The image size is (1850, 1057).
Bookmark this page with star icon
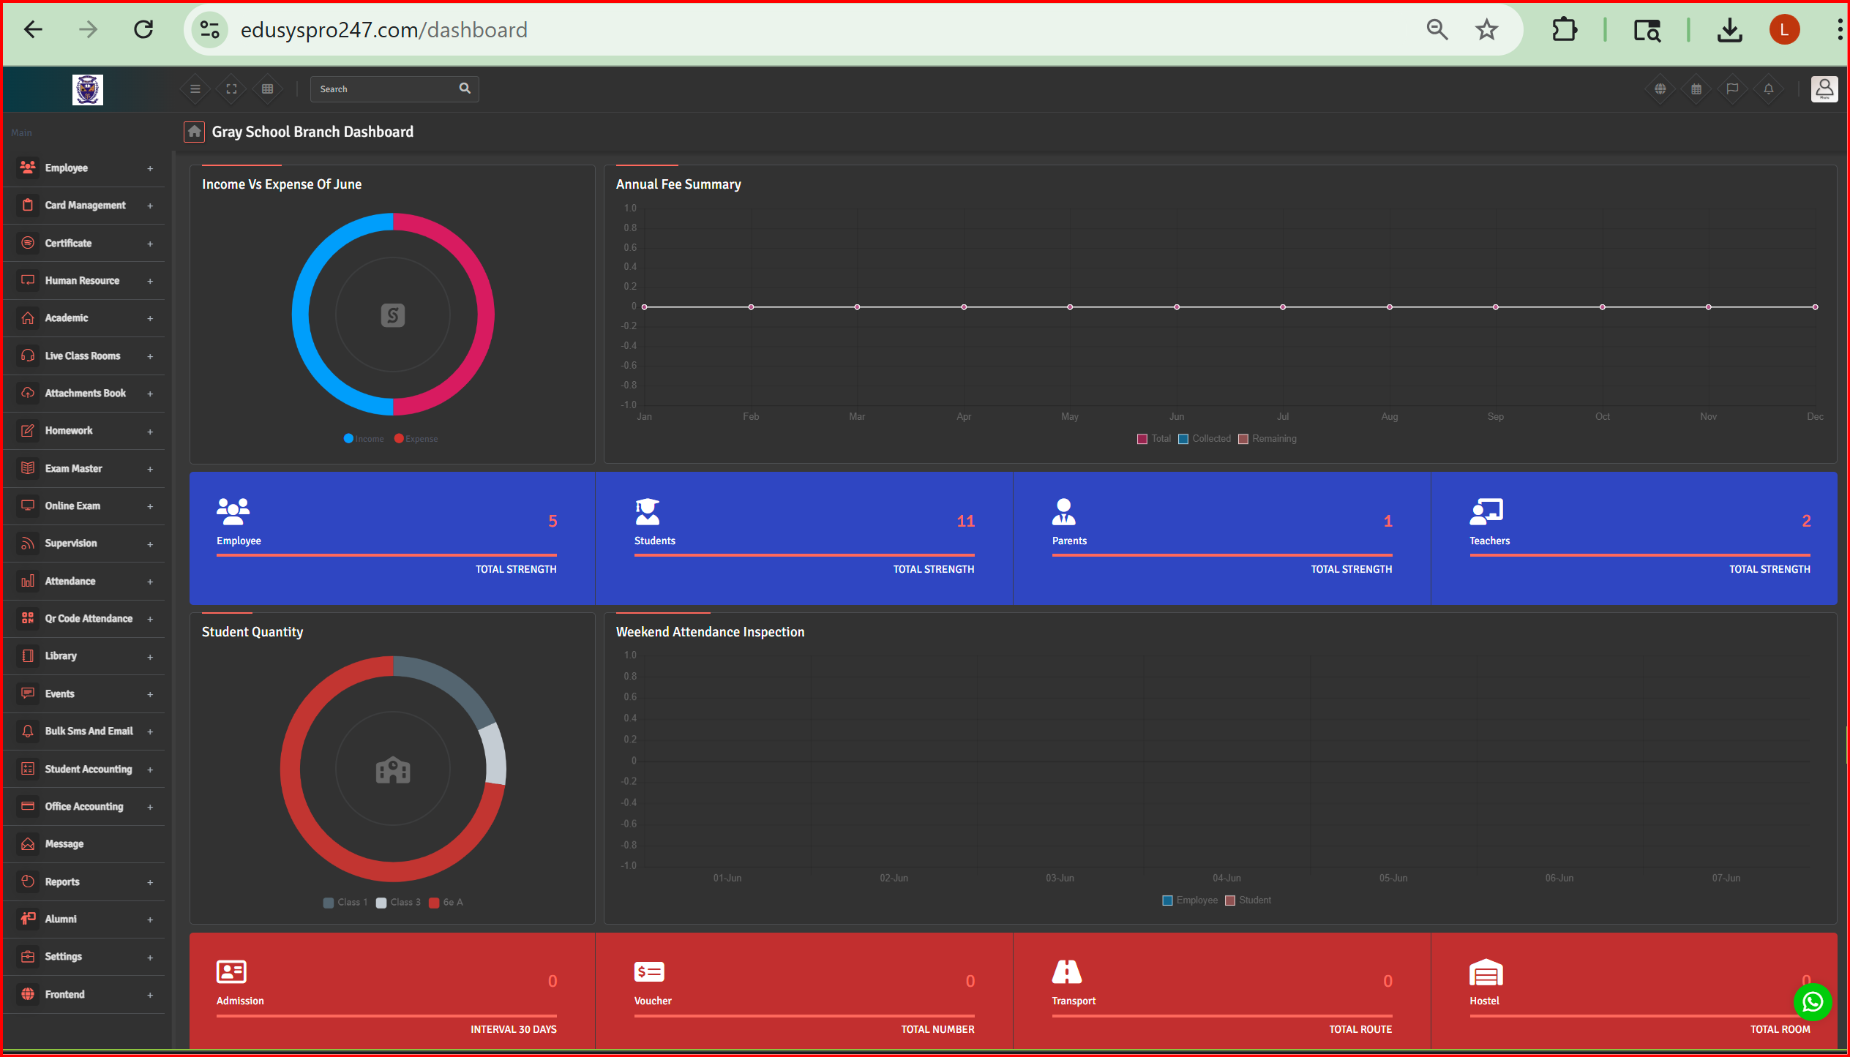pyautogui.click(x=1486, y=30)
